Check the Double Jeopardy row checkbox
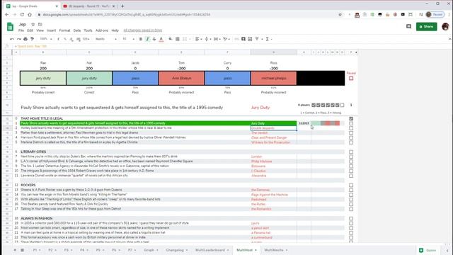453x255 pixels. tap(351, 128)
